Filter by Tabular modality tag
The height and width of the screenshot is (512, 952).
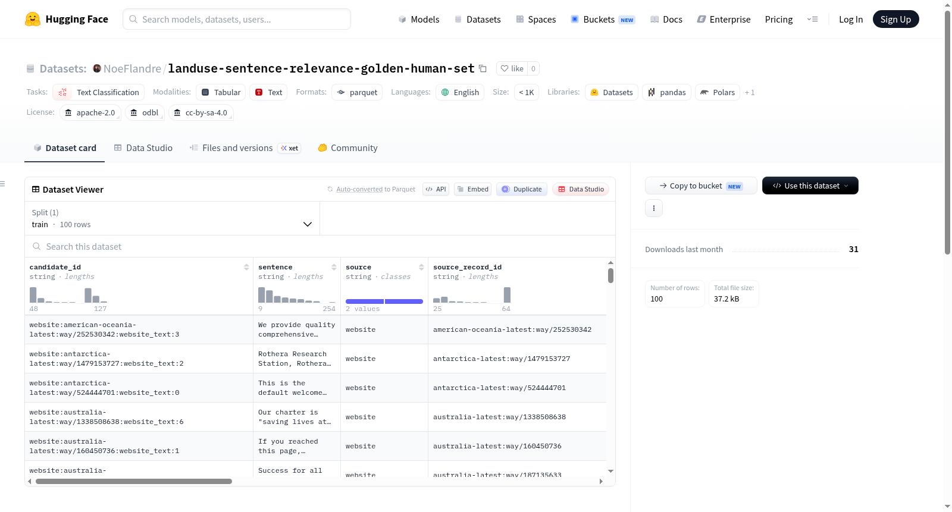tap(221, 92)
